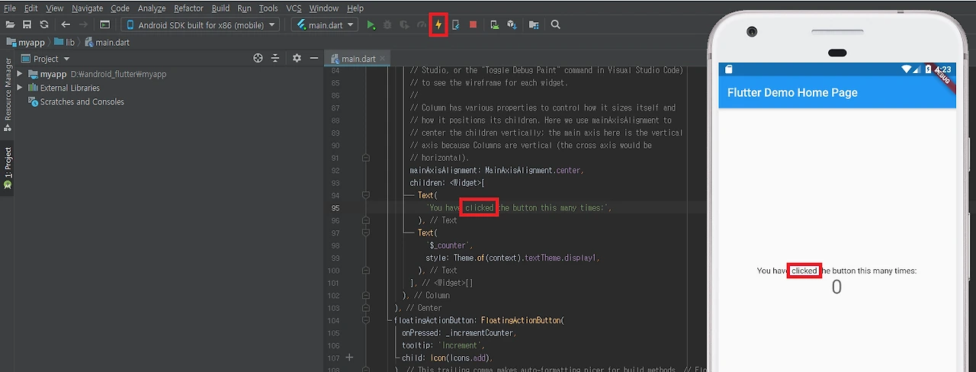Run main.dart with the green play icon
976x372 pixels.
point(371,25)
